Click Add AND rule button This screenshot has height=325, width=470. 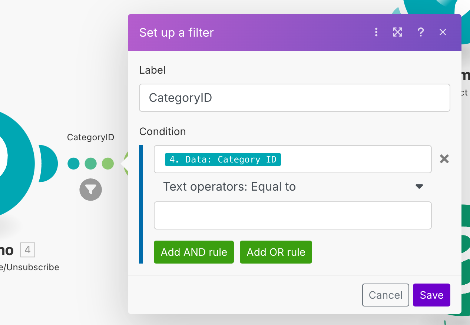(194, 252)
